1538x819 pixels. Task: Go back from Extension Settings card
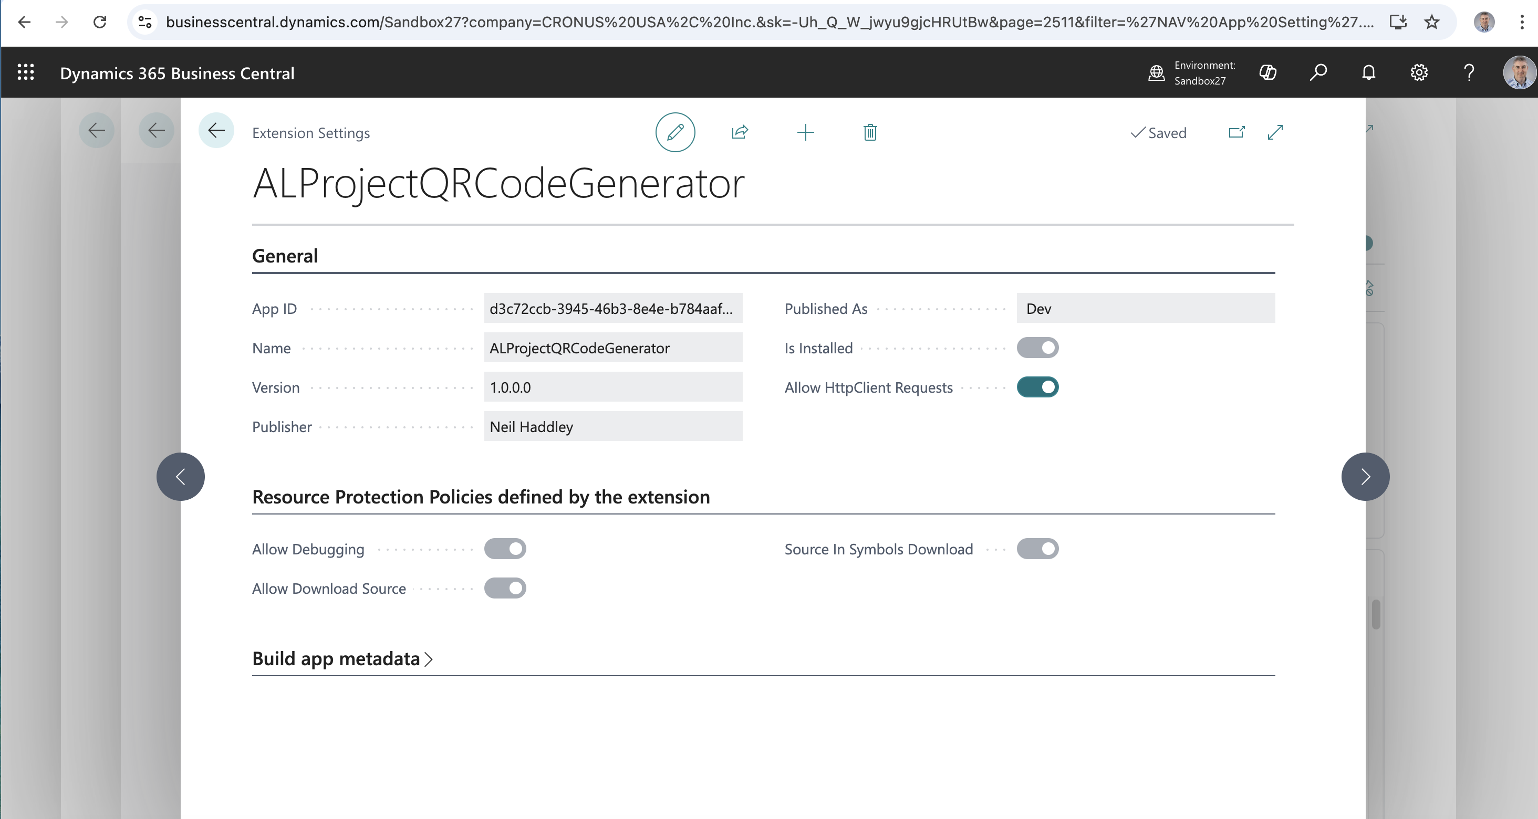216,130
